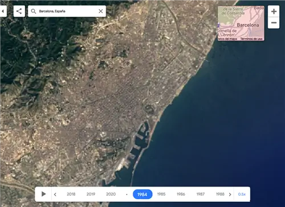Select year 2019 on timeline

[91, 194]
